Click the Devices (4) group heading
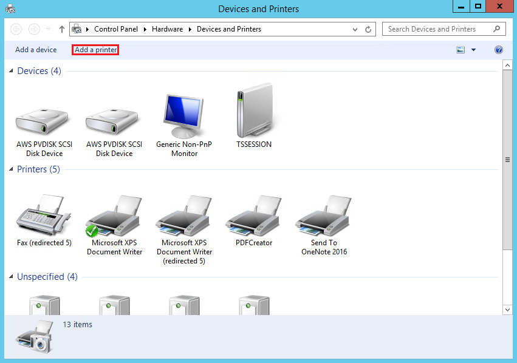 tap(39, 71)
